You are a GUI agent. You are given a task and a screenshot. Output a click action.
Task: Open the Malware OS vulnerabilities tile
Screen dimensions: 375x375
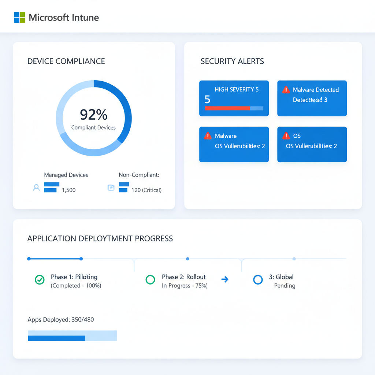pyautogui.click(x=234, y=144)
